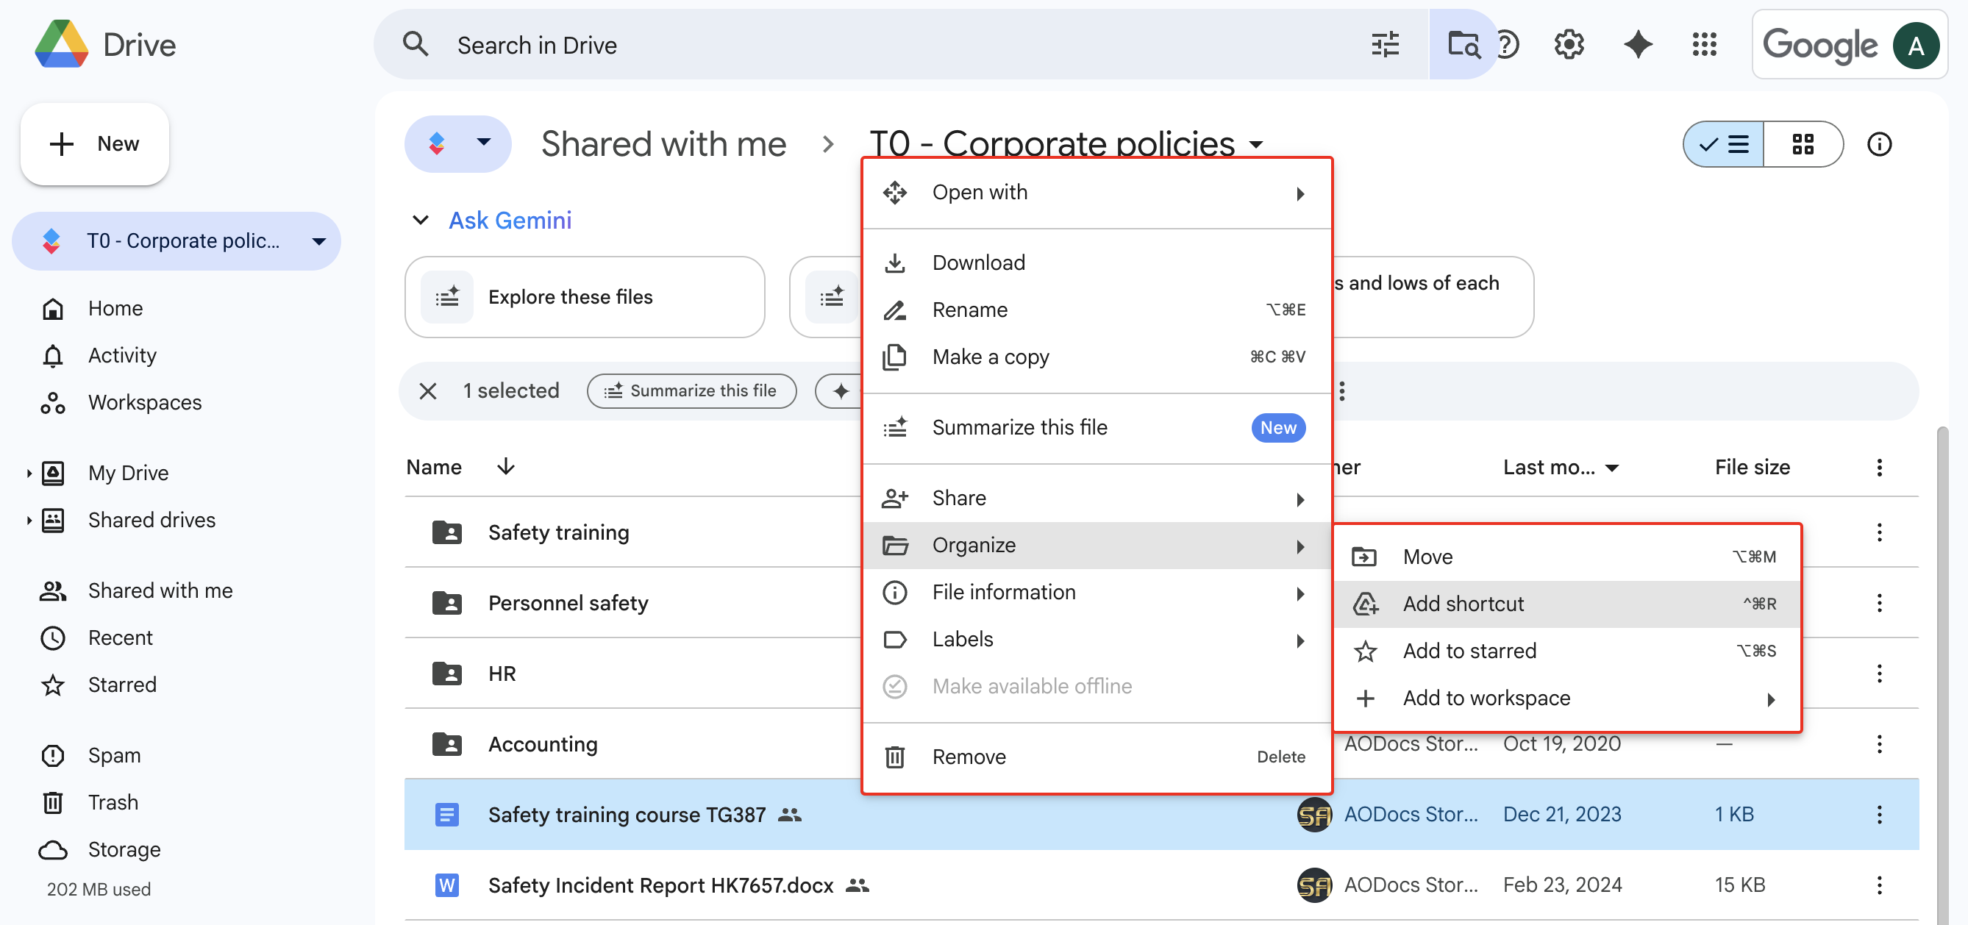Click the Google Drive logo

61,44
